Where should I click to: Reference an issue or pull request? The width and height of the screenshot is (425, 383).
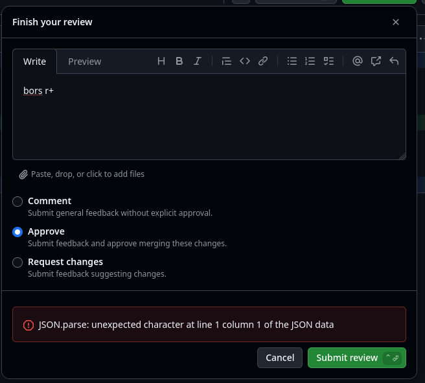(x=376, y=61)
